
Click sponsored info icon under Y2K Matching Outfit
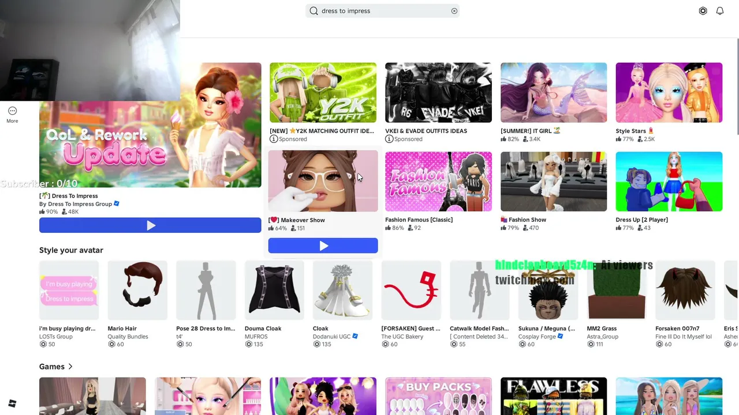coord(274,139)
